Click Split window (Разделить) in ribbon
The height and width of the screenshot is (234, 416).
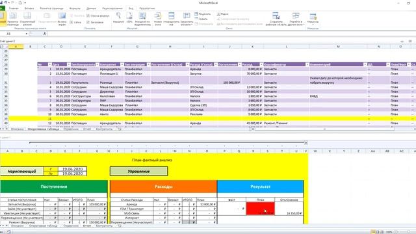click(x=203, y=14)
